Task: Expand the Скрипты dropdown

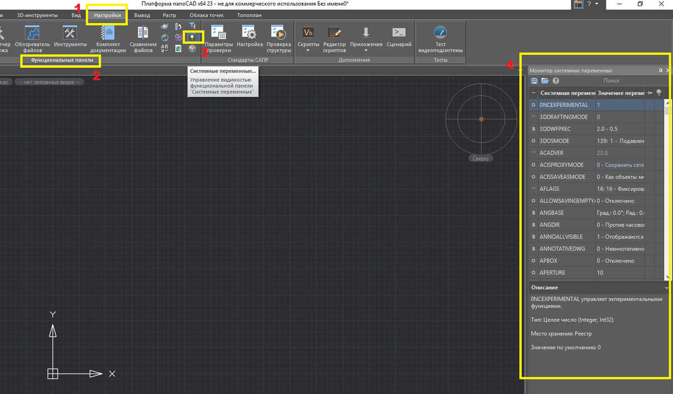Action: (308, 50)
